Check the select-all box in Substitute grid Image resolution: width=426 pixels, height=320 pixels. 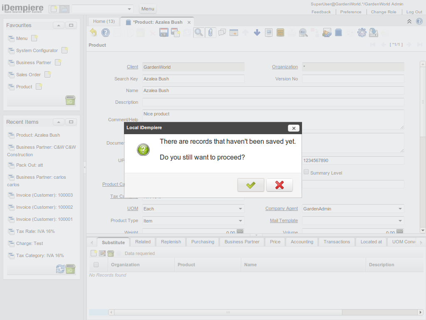pos(96,265)
